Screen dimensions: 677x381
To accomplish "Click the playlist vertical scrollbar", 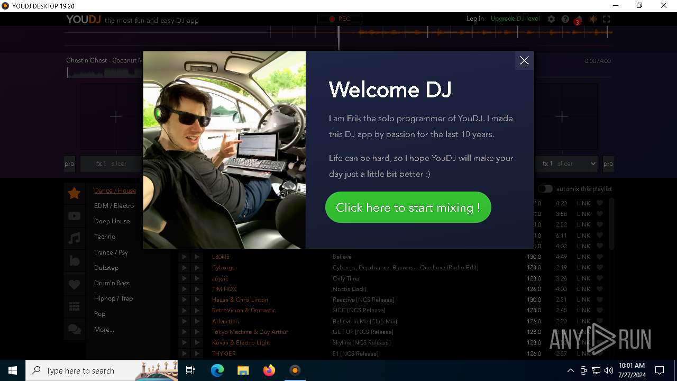I will click(x=612, y=223).
